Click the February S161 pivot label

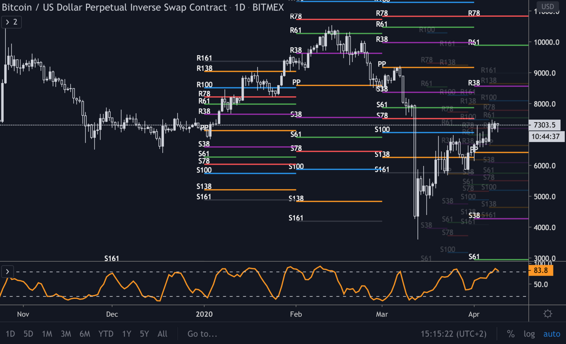(296, 218)
